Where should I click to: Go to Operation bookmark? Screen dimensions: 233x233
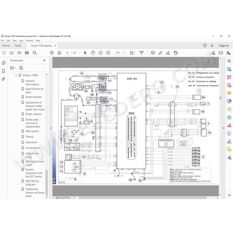[31, 142]
